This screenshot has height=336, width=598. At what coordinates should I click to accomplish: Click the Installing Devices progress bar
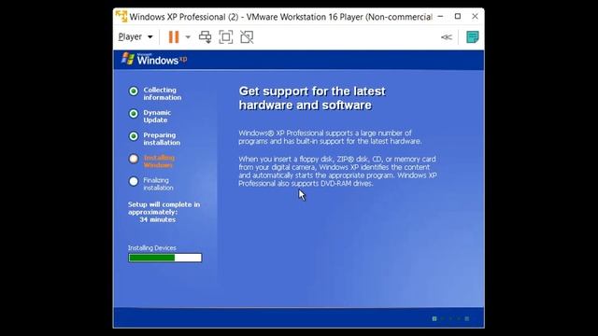(165, 258)
